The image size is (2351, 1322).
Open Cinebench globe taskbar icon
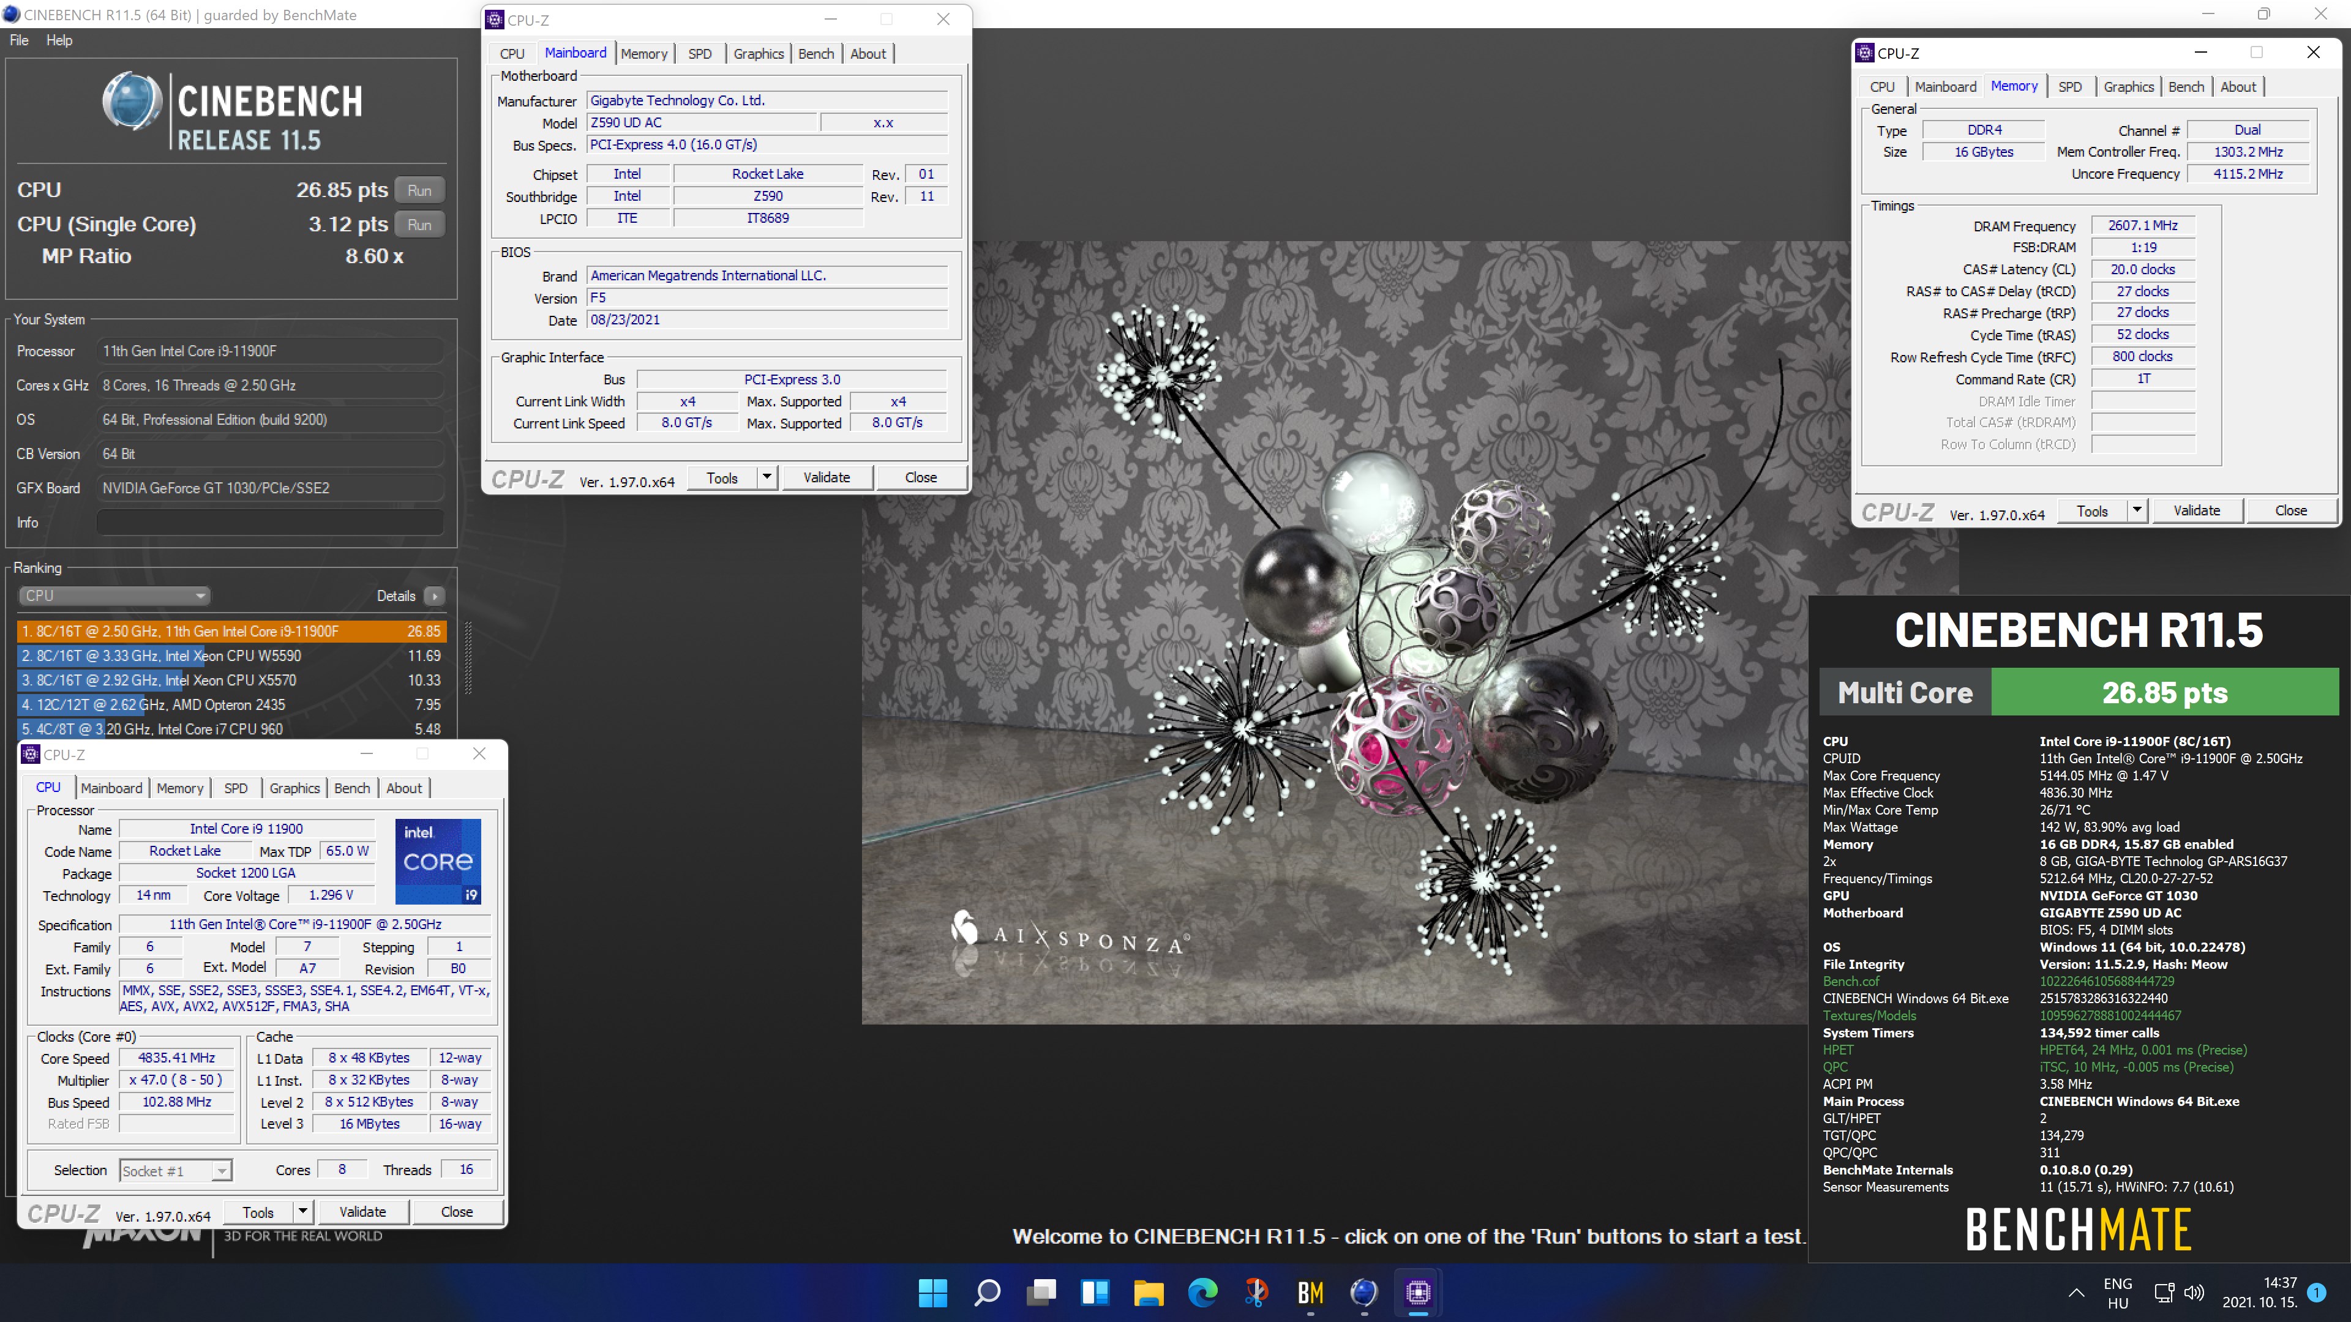click(x=1363, y=1292)
